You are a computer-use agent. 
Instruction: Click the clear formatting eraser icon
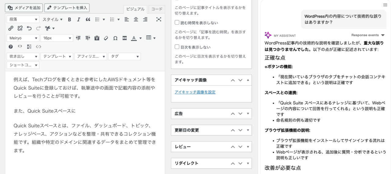point(106,38)
